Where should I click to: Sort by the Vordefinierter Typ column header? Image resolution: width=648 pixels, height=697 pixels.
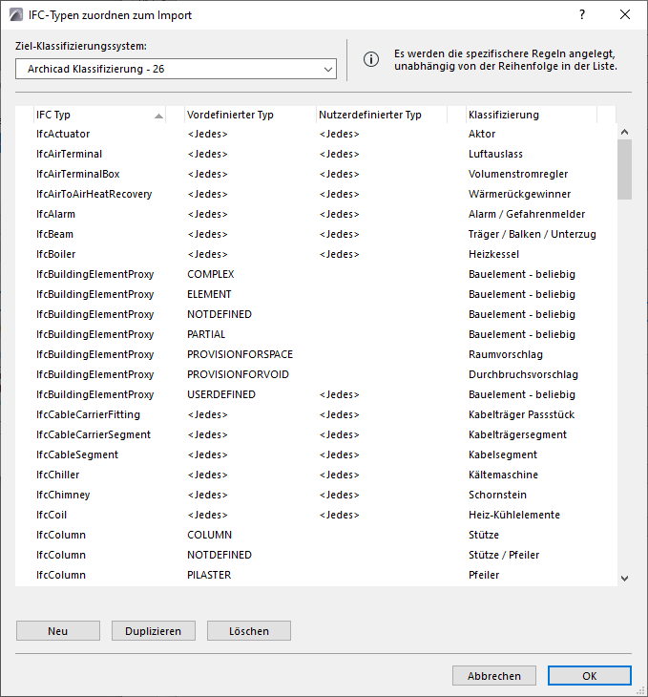250,115
